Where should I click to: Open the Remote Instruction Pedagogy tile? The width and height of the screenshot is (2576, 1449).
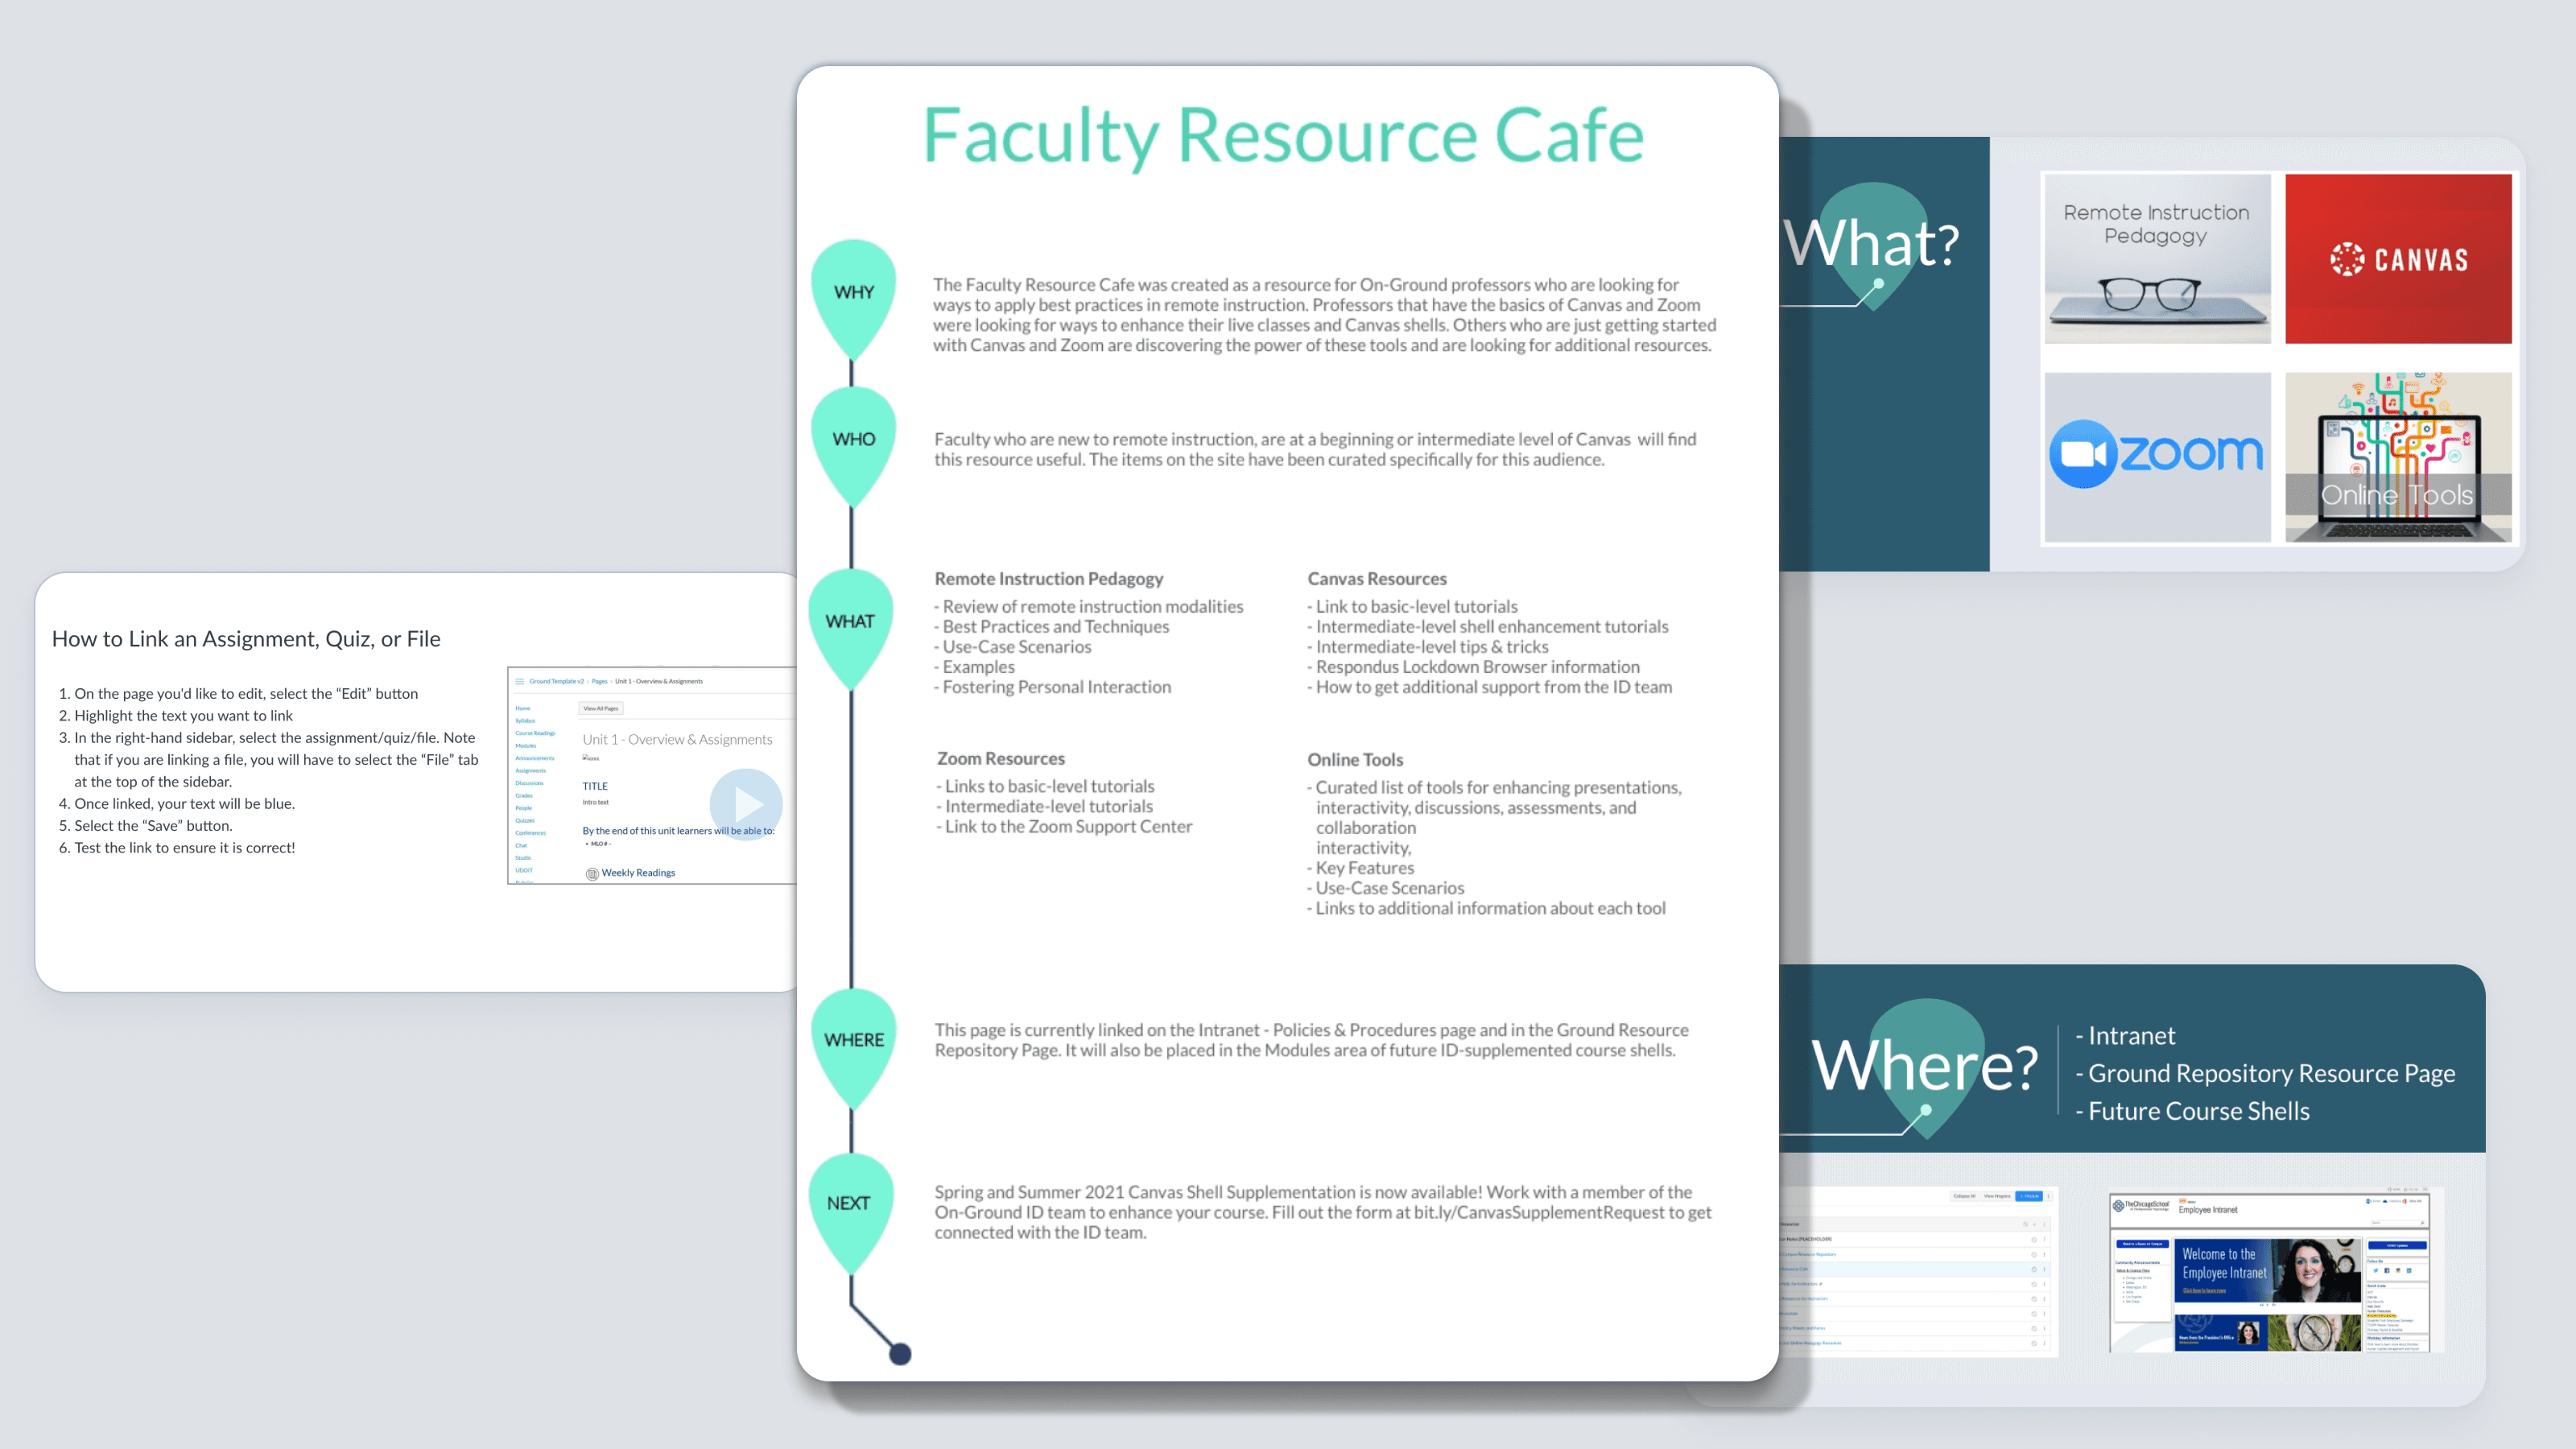2157,259
